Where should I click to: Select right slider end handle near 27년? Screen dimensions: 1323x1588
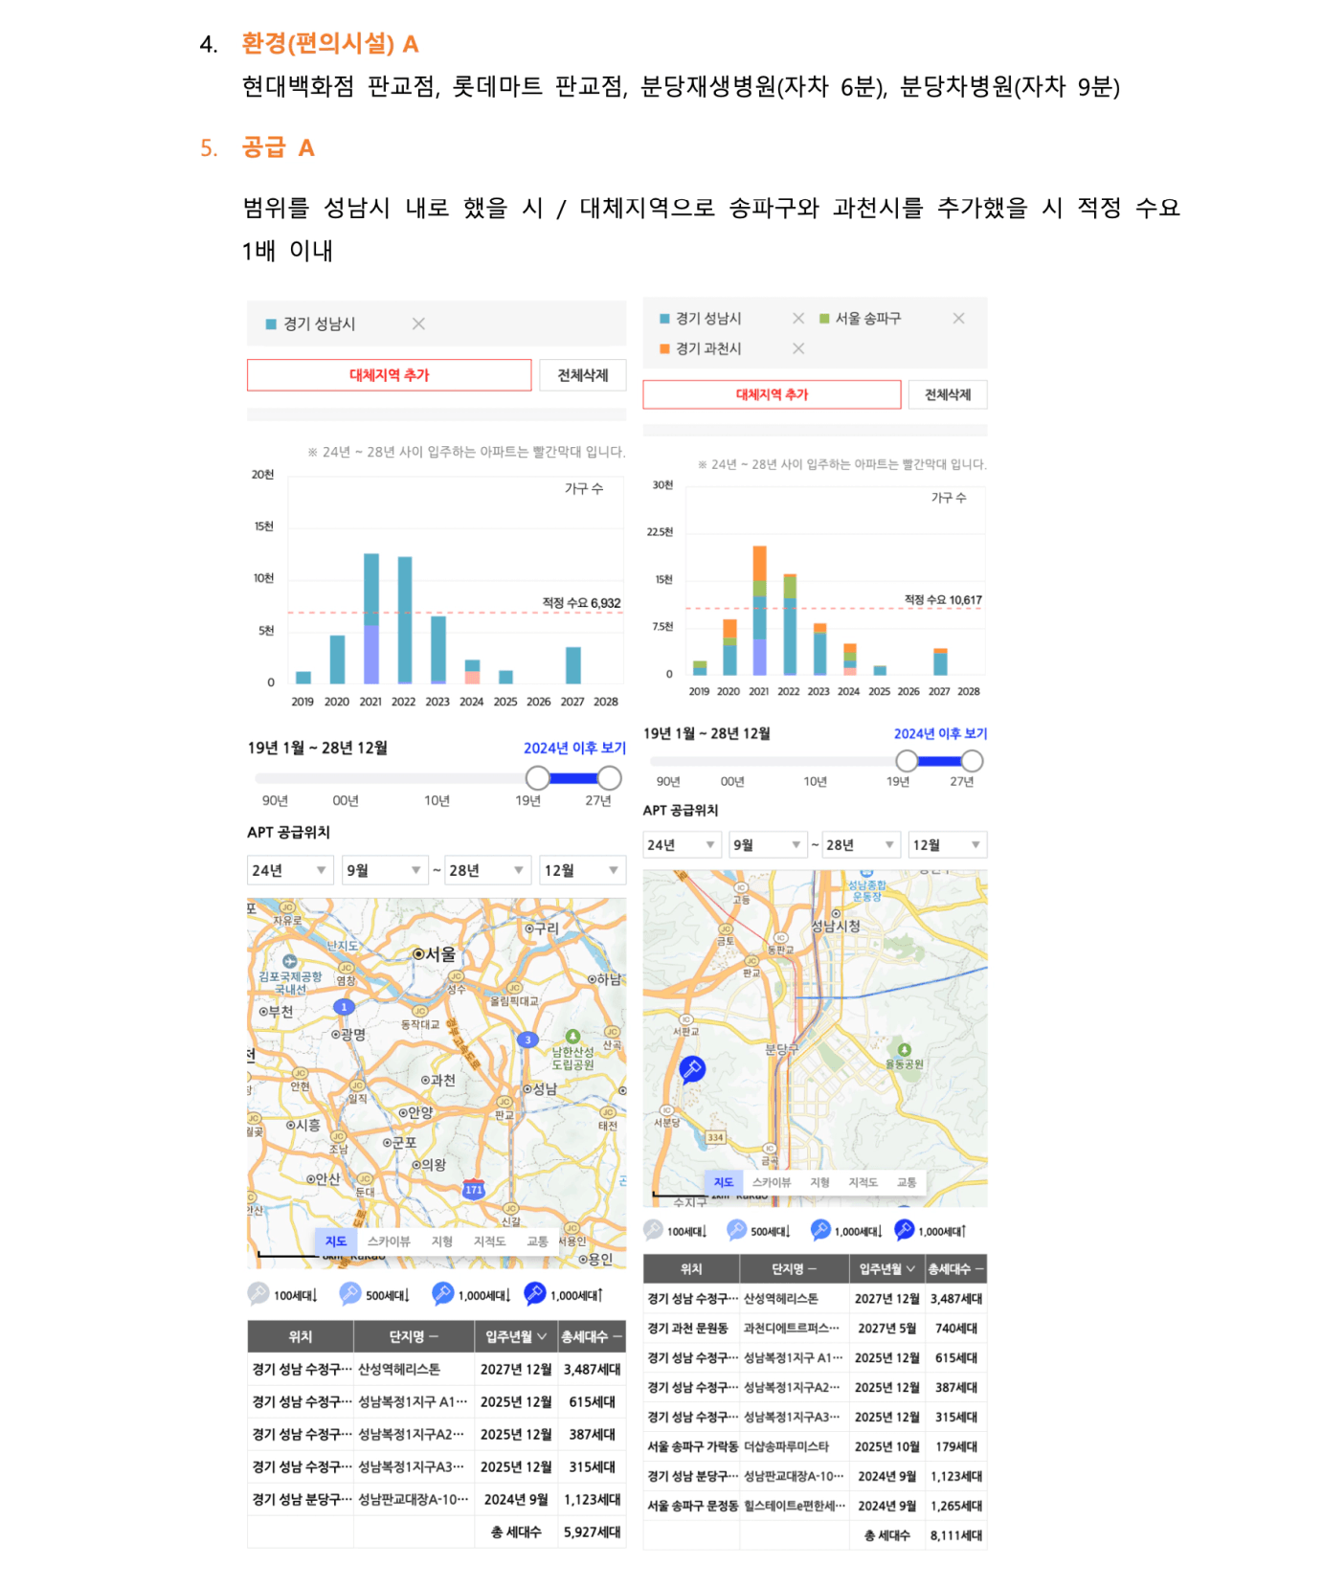(x=972, y=761)
